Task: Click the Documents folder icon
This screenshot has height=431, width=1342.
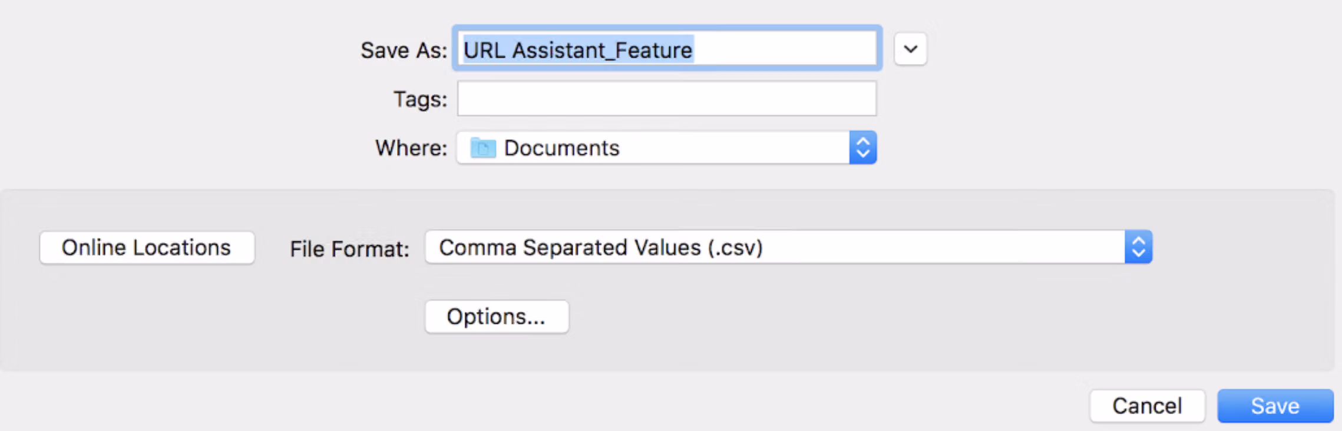Action: tap(483, 148)
